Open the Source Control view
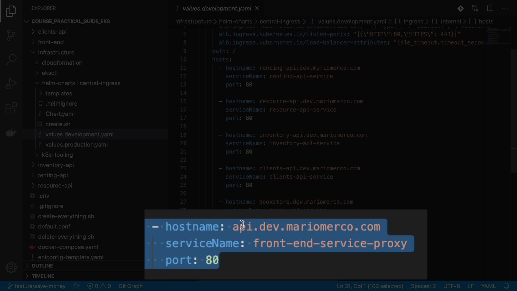Image resolution: width=517 pixels, height=291 pixels. click(x=11, y=35)
